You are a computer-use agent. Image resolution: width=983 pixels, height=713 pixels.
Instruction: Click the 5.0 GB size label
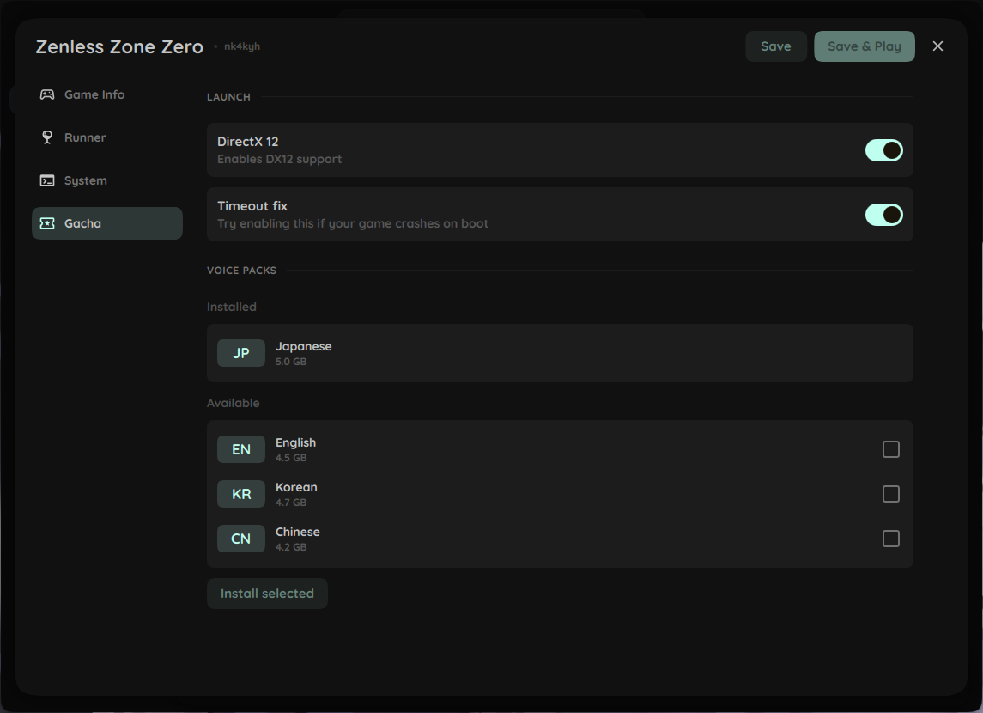point(291,362)
